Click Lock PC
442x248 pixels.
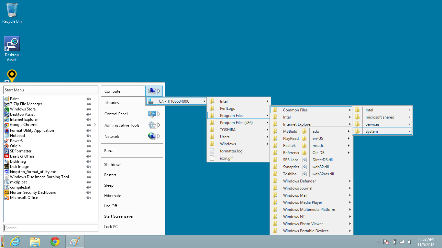(x=110, y=226)
